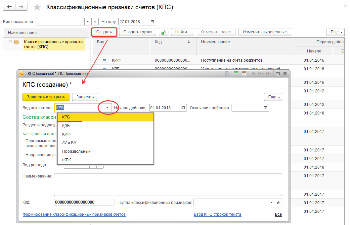Add page to favorites with star icon
Image resolution: width=350 pixels, height=225 pixels.
point(37,7)
